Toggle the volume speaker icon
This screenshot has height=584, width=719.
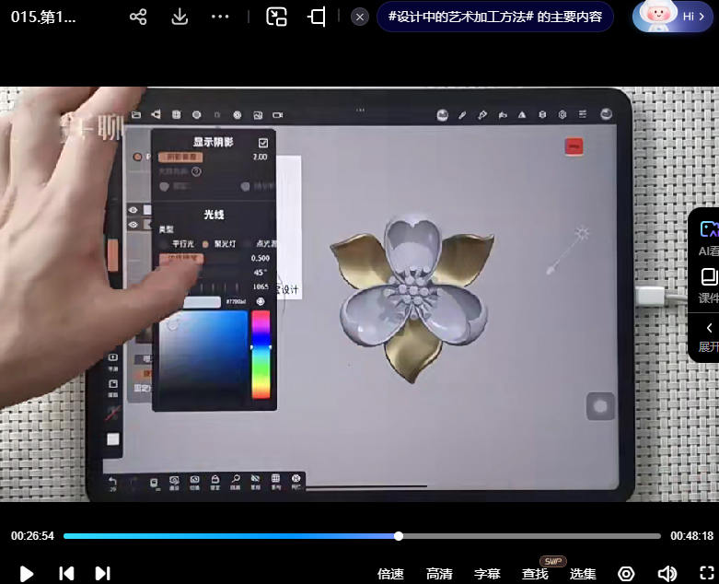[x=667, y=574]
